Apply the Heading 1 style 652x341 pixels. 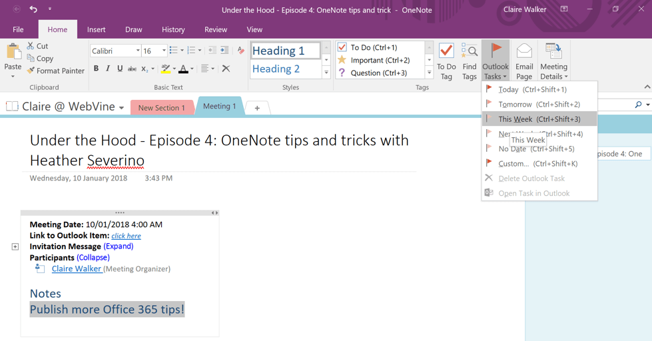286,51
